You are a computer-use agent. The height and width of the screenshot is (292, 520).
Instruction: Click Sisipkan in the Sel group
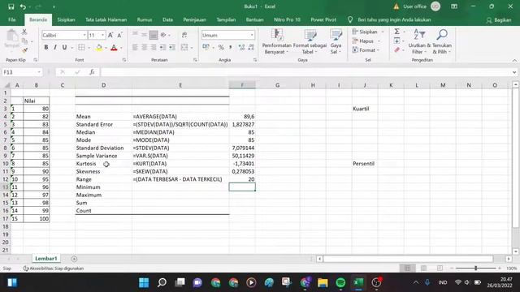click(367, 32)
